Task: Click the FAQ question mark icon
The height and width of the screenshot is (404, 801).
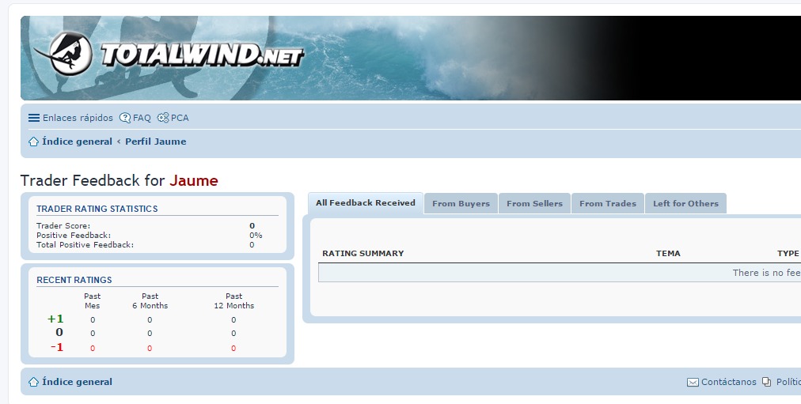Action: 124,118
